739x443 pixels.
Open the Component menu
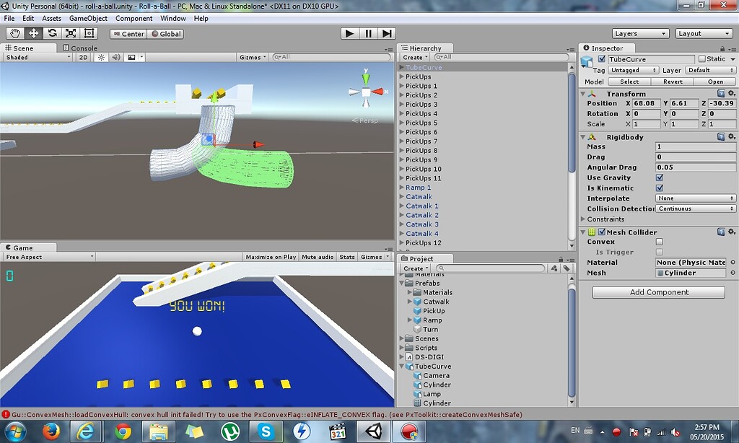[134, 18]
